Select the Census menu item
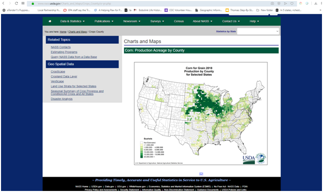The width and height of the screenshot is (323, 192). 179,21
